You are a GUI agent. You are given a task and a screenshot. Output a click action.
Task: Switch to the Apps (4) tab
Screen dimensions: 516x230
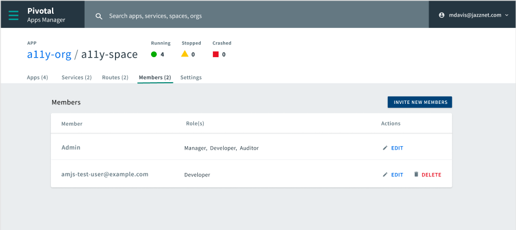coord(37,78)
